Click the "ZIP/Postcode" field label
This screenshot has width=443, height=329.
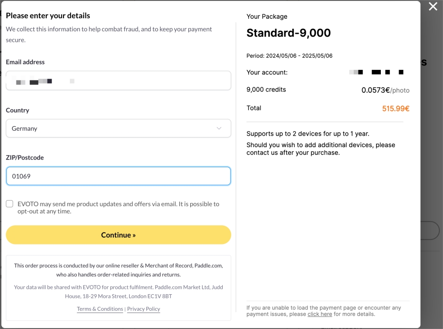25,158
